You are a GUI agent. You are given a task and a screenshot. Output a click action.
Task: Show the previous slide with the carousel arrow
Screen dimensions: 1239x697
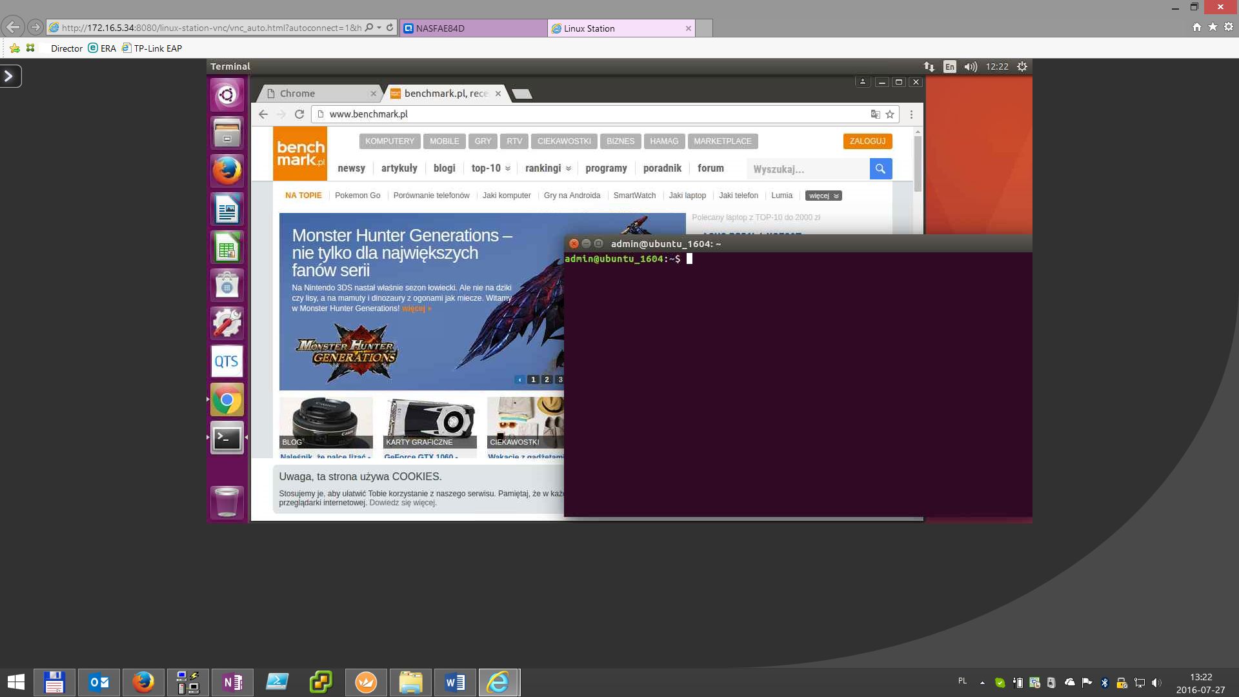(x=519, y=379)
